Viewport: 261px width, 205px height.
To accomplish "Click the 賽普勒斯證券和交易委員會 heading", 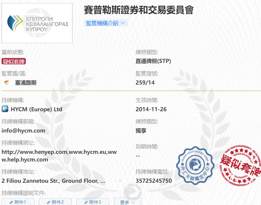I will [139, 10].
